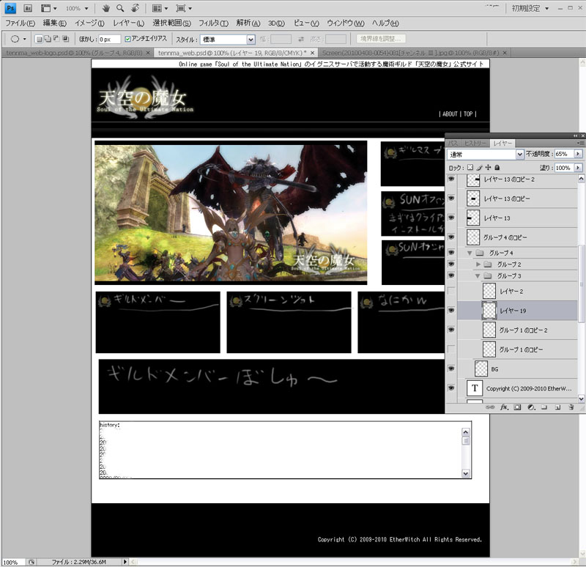Click the lock all padlock icon
Image resolution: width=586 pixels, height=567 pixels.
497,168
